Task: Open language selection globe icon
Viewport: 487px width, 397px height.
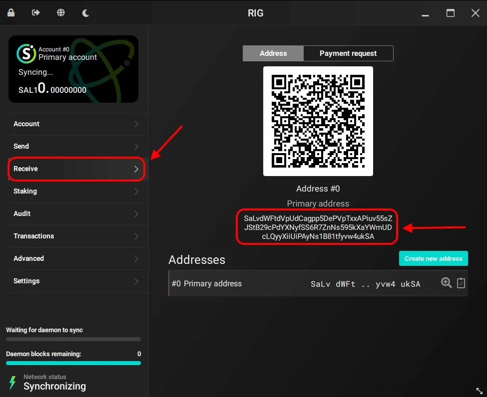Action: click(61, 13)
